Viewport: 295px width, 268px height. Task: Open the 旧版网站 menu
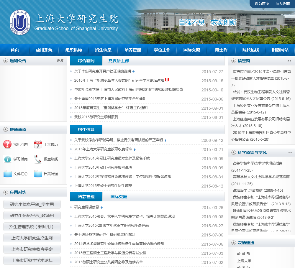(280, 50)
